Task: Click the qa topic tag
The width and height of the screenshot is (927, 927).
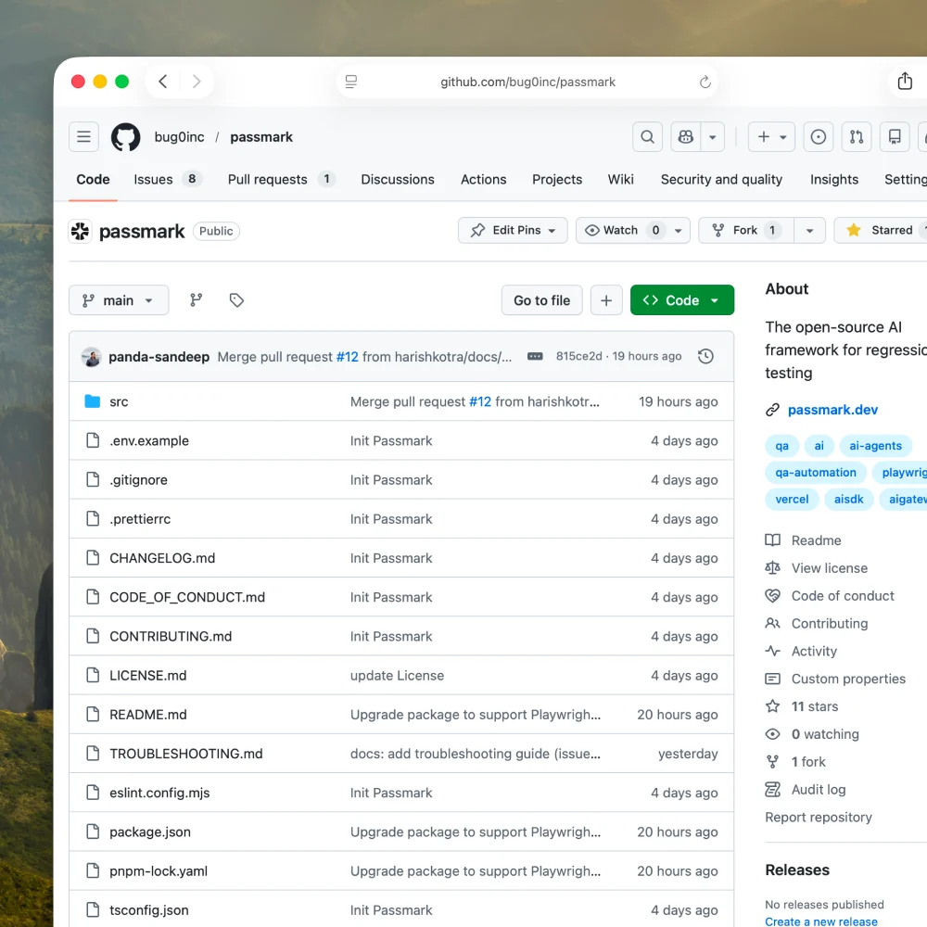Action: point(781,446)
